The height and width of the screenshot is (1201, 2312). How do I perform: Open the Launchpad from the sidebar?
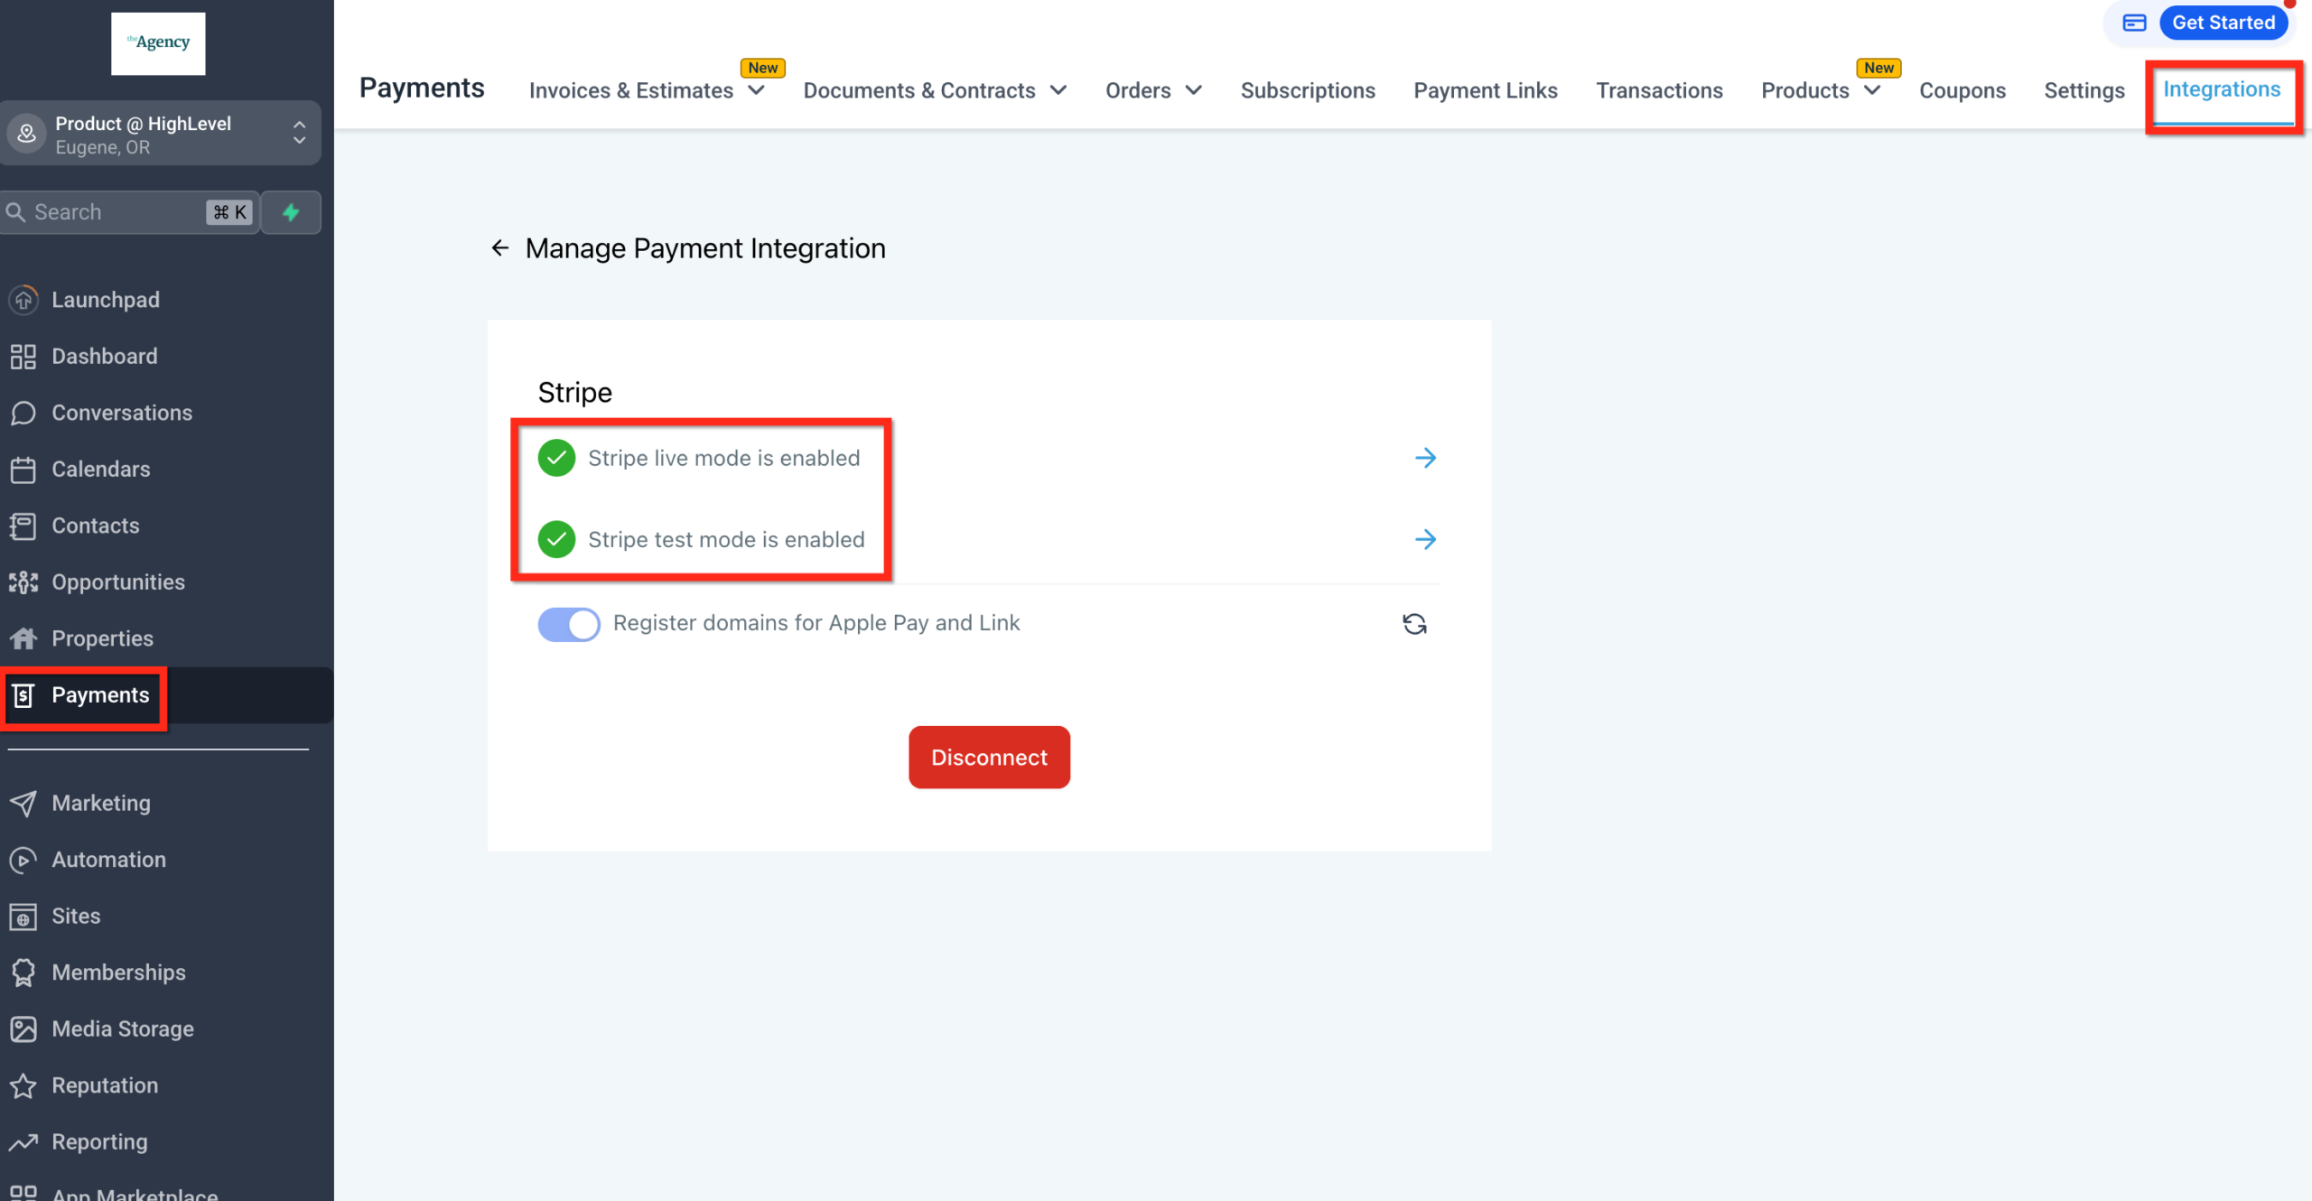pos(106,300)
